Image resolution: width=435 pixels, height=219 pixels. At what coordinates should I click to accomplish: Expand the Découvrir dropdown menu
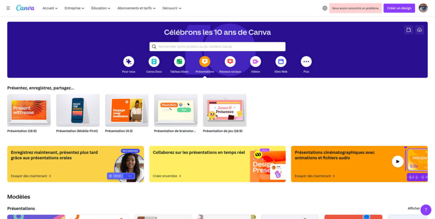pyautogui.click(x=172, y=8)
